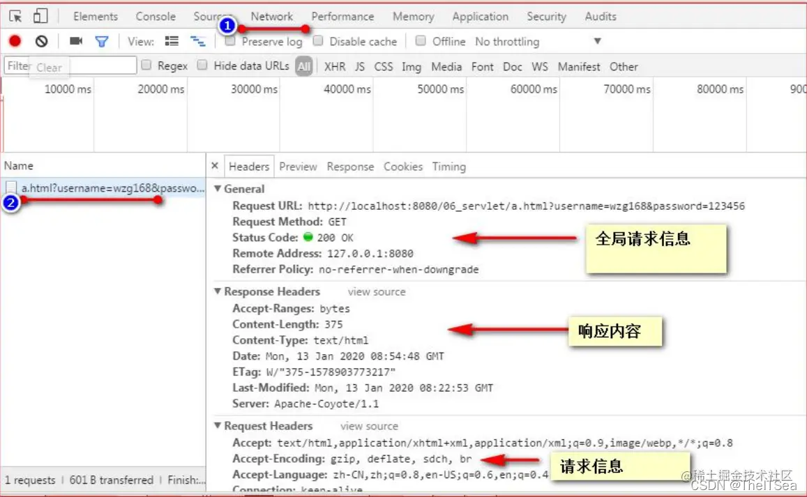
Task: Close the request details pane
Action: tap(215, 166)
